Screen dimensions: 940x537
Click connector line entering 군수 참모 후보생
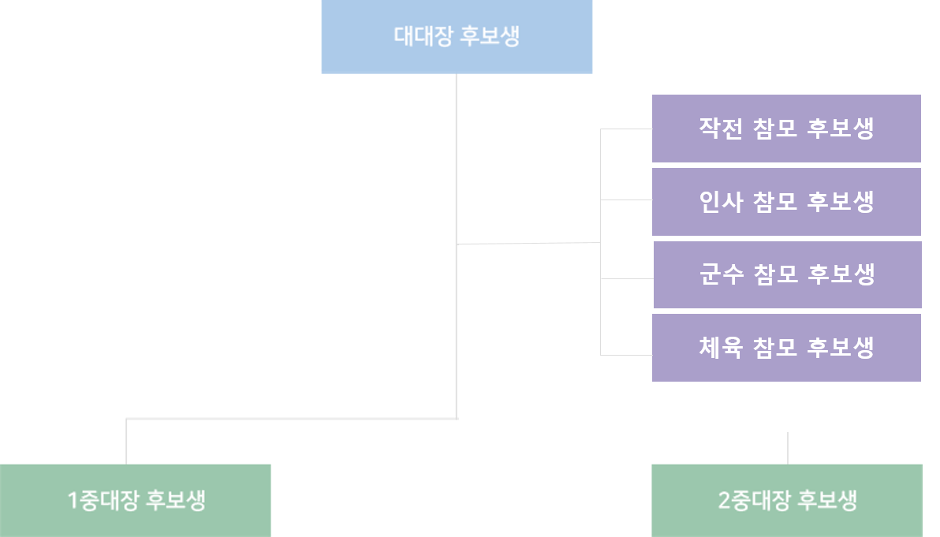pos(627,278)
